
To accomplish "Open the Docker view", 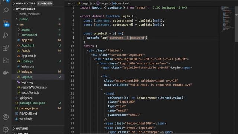I will [6, 73].
